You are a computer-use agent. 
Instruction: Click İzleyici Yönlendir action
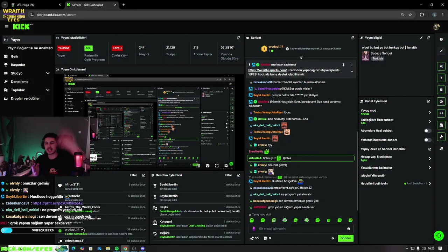[373, 176]
